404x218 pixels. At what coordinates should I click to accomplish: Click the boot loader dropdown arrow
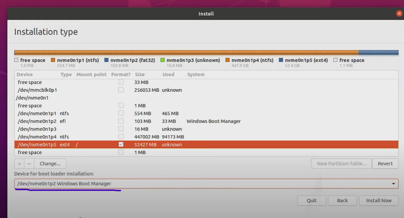(x=393, y=183)
